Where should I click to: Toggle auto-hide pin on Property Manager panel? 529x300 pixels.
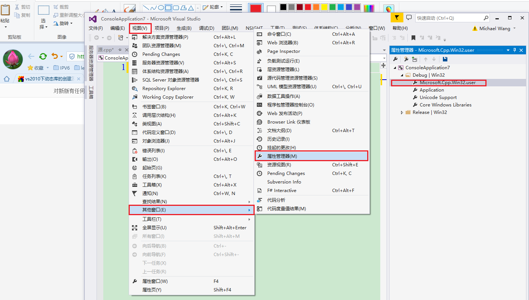pyautogui.click(x=514, y=50)
